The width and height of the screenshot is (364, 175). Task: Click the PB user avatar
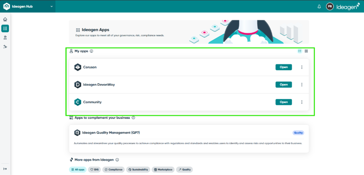coord(330,6)
